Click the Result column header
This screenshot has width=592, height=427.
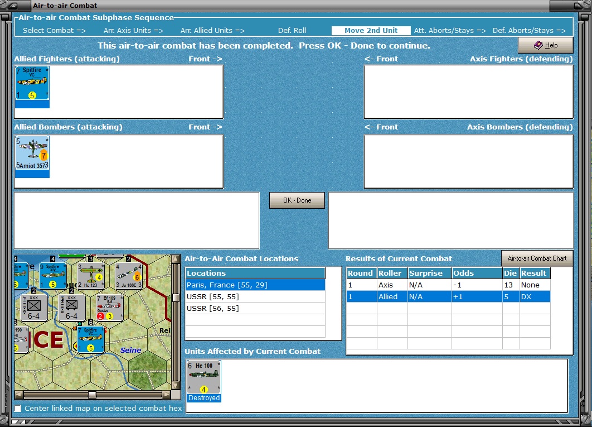coord(535,273)
